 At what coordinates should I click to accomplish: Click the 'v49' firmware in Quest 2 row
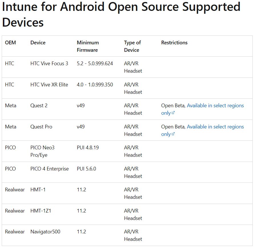[81, 106]
